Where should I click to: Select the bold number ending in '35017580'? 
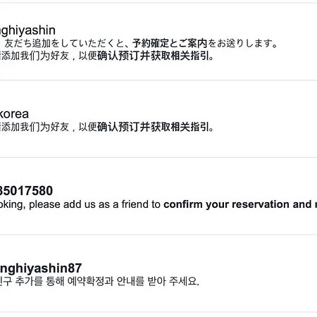click(26, 191)
